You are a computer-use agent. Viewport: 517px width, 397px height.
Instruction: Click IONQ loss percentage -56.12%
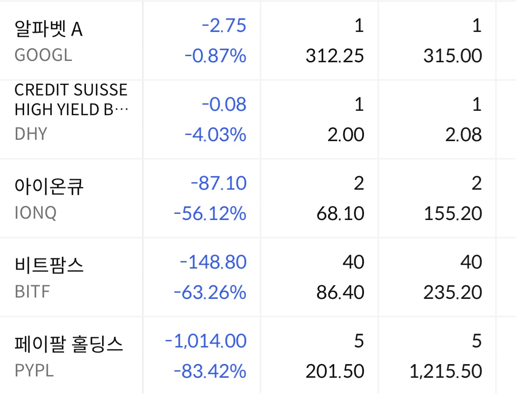210,214
